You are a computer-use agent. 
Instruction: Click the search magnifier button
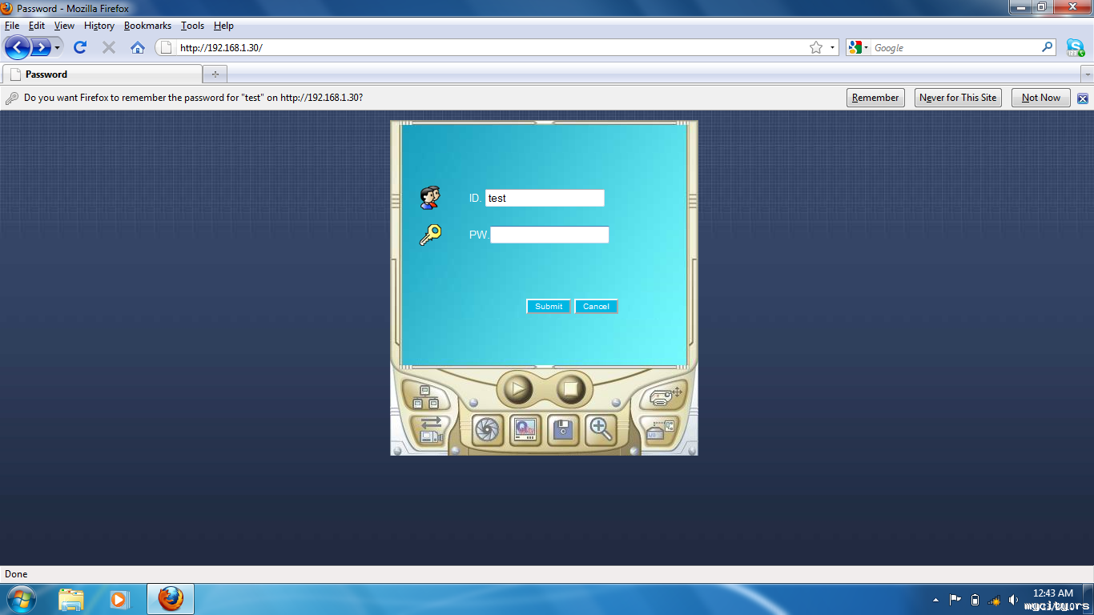pyautogui.click(x=1048, y=47)
